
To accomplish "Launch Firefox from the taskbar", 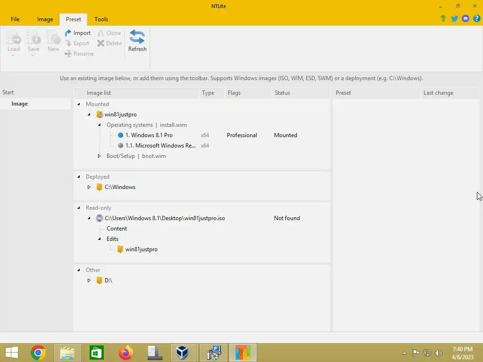I will point(125,353).
